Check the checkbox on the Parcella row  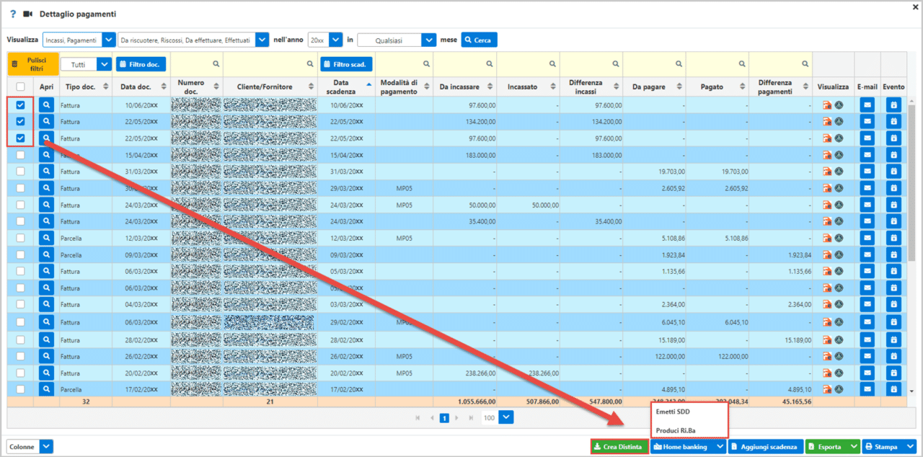(x=19, y=238)
